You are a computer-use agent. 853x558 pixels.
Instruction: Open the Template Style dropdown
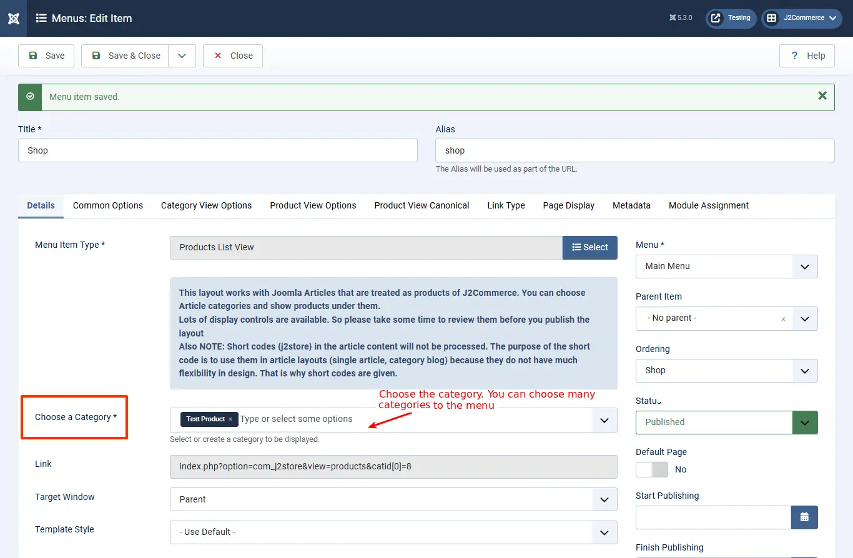(393, 532)
